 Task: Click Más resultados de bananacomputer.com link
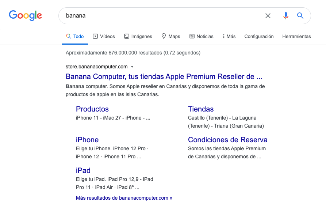pyautogui.click(x=124, y=198)
